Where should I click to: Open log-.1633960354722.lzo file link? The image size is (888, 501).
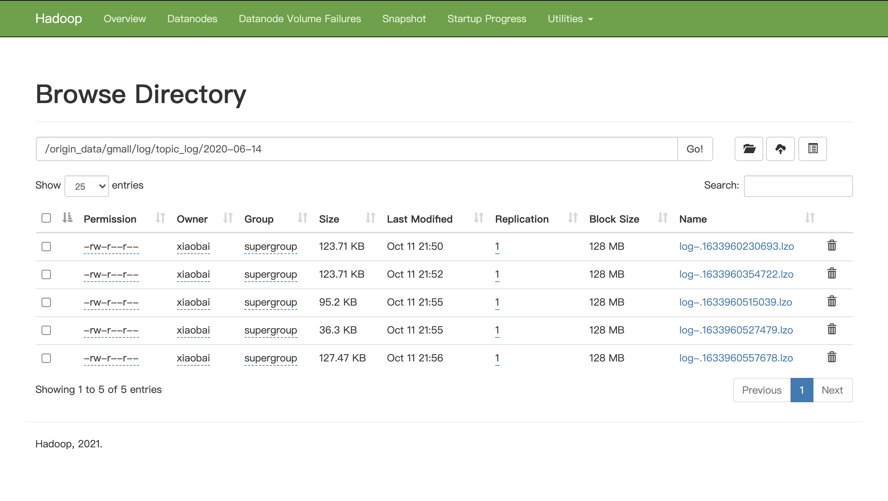(736, 274)
